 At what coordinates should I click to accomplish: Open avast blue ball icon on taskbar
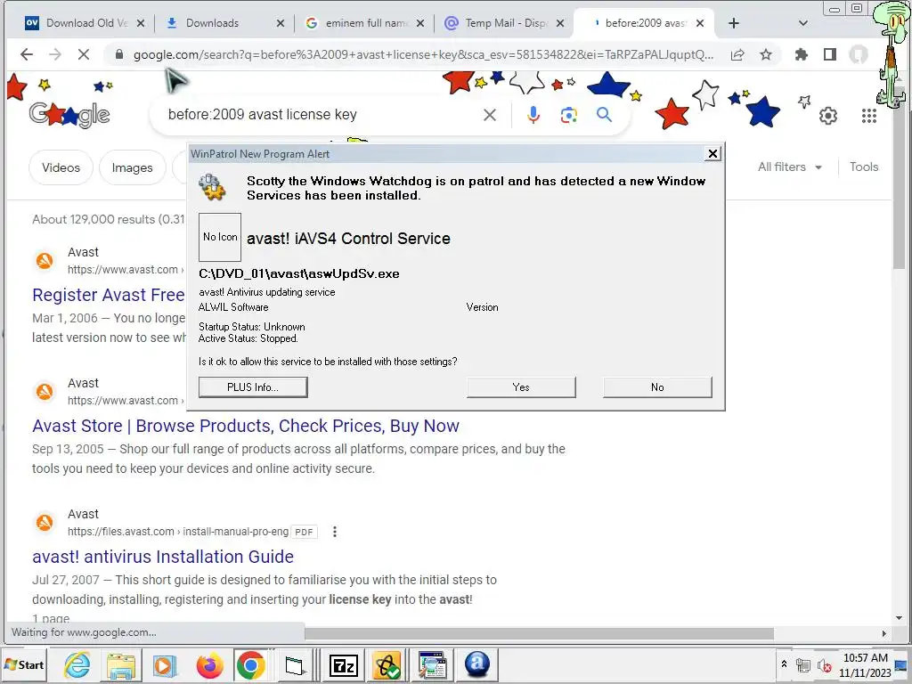[477, 664]
